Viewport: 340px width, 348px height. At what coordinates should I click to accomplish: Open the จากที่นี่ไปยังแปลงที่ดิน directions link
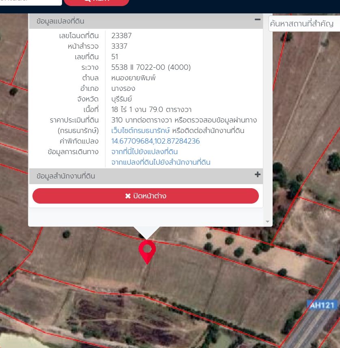tap(144, 152)
